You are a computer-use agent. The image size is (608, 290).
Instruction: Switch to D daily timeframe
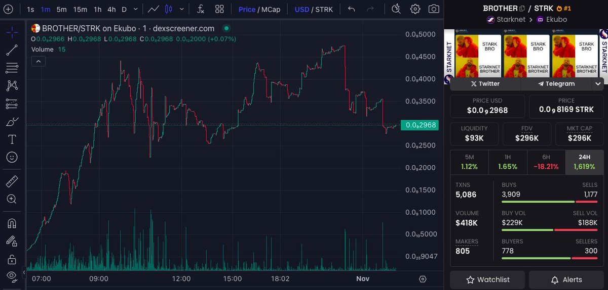124,9
